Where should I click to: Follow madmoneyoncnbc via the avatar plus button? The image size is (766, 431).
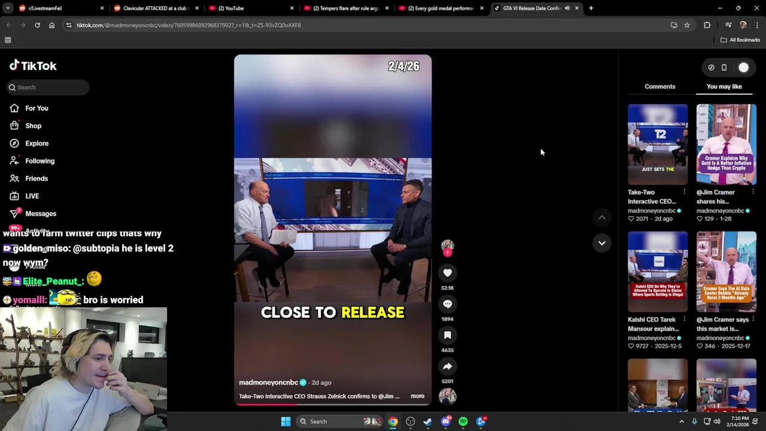click(448, 253)
